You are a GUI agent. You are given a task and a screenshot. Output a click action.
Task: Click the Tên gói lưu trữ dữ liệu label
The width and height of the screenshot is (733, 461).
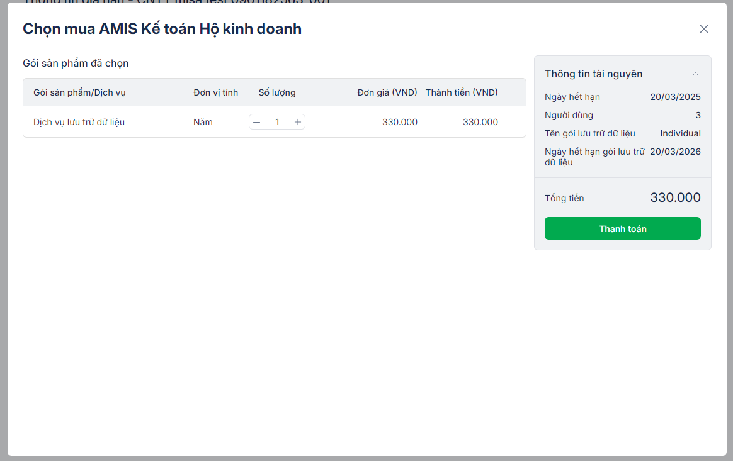[590, 133]
